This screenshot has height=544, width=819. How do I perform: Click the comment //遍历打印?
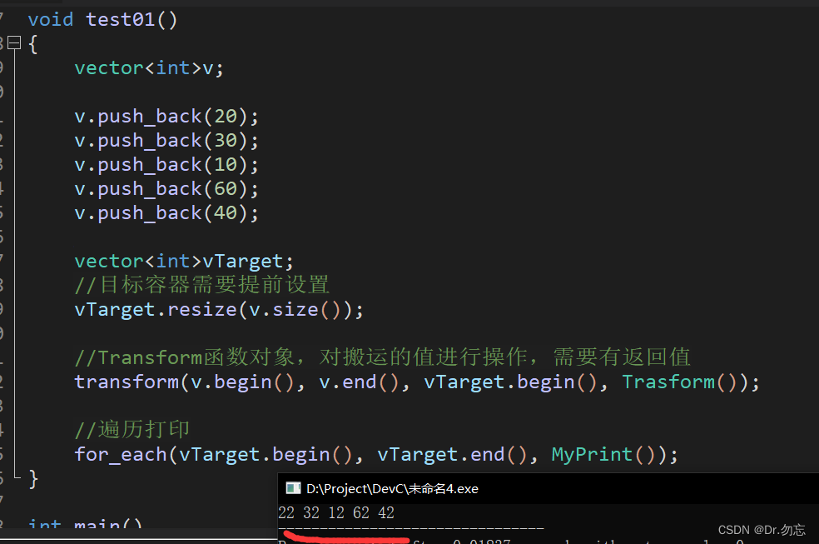132,430
